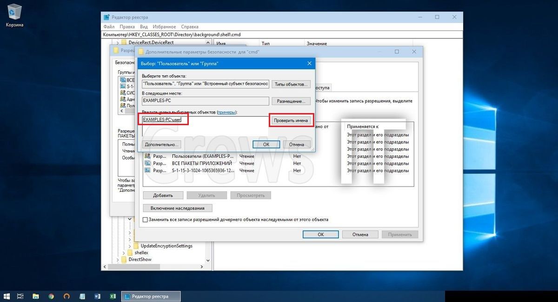This screenshot has height=302, width=558.
Task: Click the registry path address bar
Action: 282,34
